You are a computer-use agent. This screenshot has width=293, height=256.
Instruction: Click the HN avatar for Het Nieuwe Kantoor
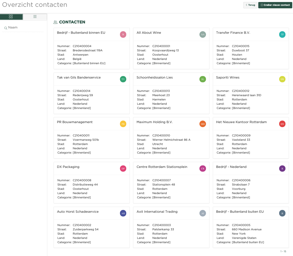[282, 124]
